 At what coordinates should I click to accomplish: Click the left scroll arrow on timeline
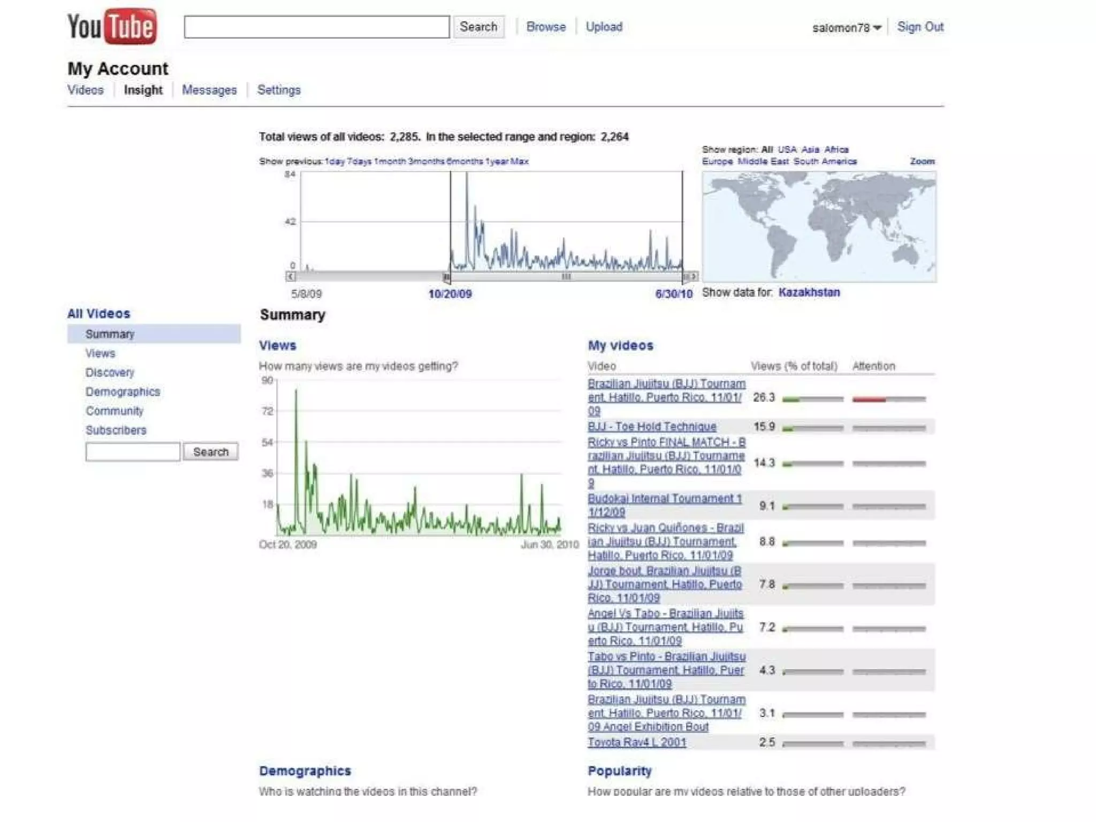click(290, 277)
